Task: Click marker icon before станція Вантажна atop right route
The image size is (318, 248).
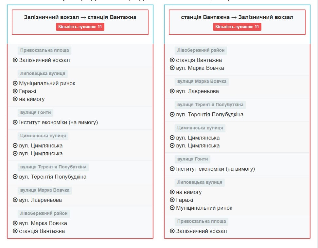Action: point(172,60)
